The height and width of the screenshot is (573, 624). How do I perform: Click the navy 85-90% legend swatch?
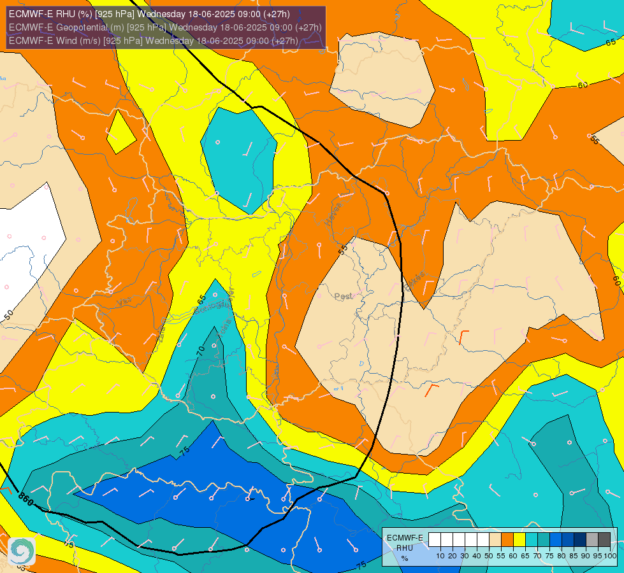[x=580, y=540]
